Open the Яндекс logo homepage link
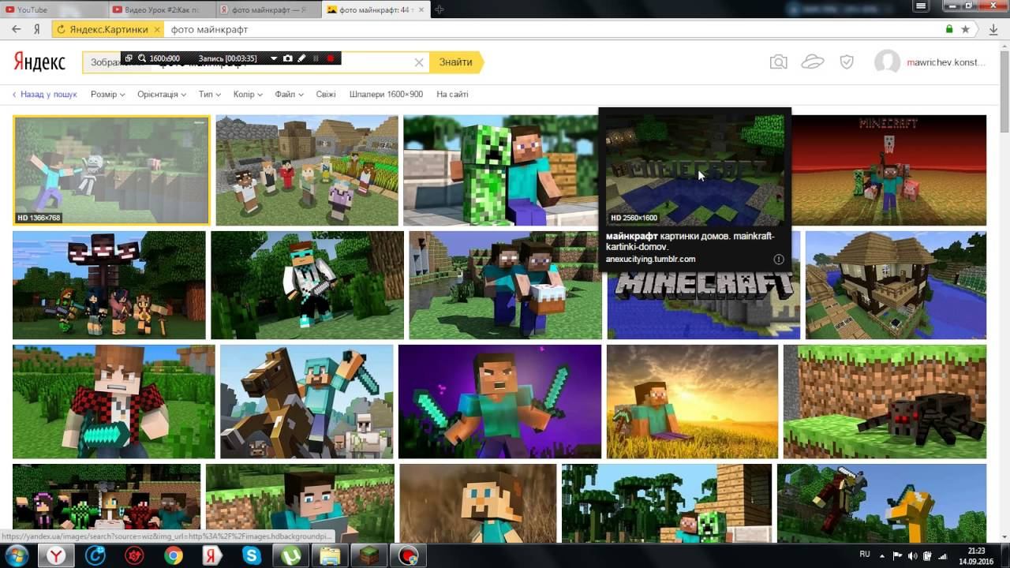The image size is (1010, 568). tap(39, 62)
